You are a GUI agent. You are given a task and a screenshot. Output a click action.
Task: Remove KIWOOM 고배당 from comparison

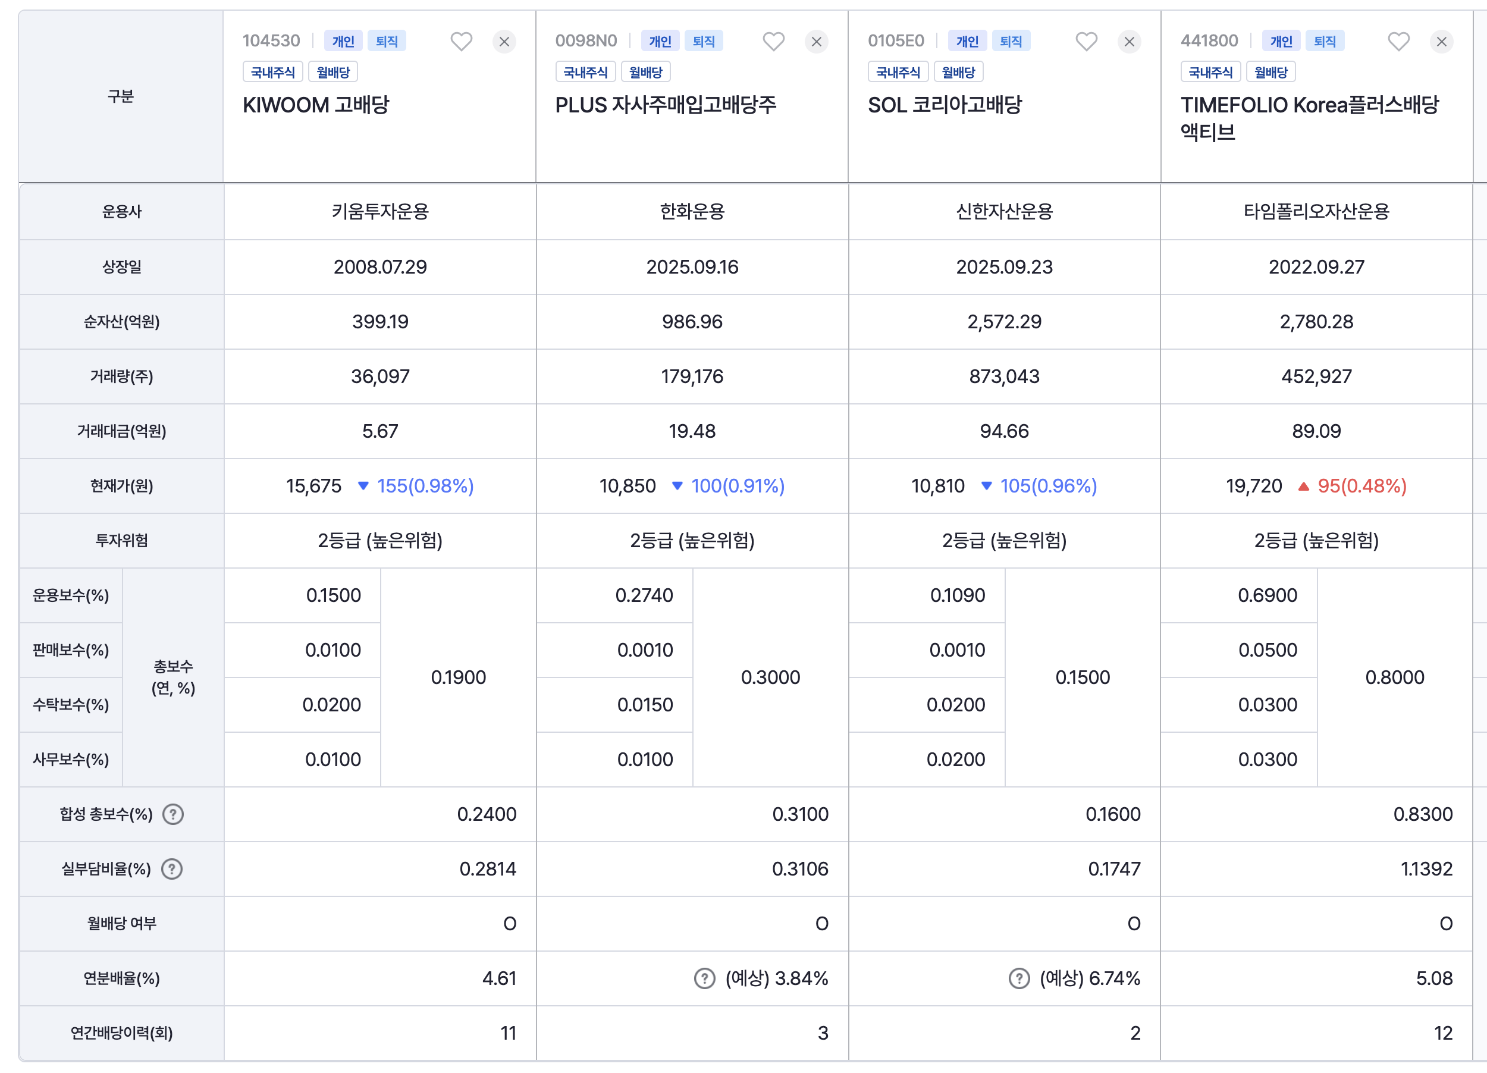point(504,42)
